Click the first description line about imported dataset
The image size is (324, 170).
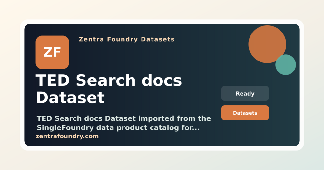click(x=124, y=118)
